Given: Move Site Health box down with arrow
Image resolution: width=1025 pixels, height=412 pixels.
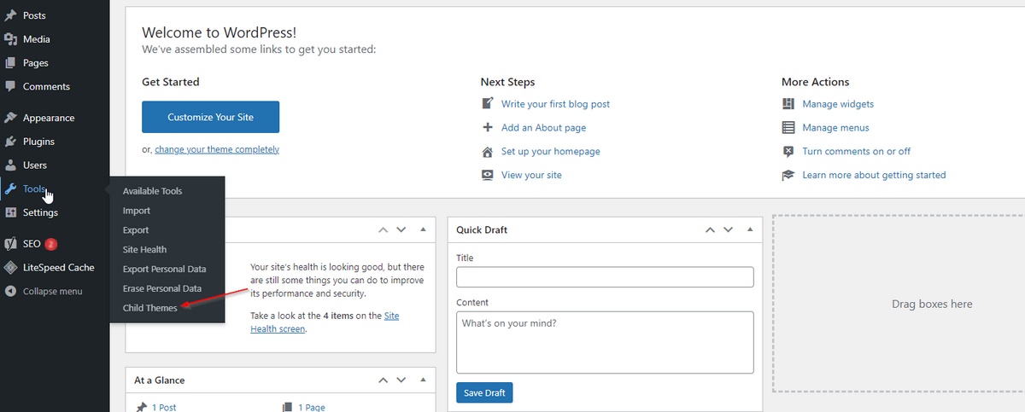Looking at the screenshot, I should (x=402, y=229).
